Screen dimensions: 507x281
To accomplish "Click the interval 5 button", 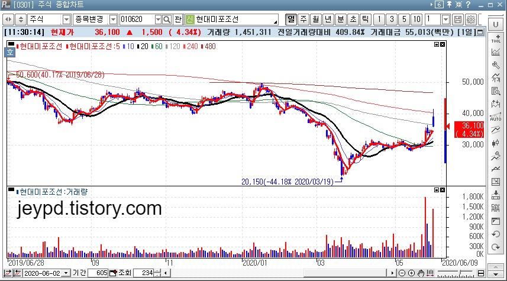I will 404,20.
